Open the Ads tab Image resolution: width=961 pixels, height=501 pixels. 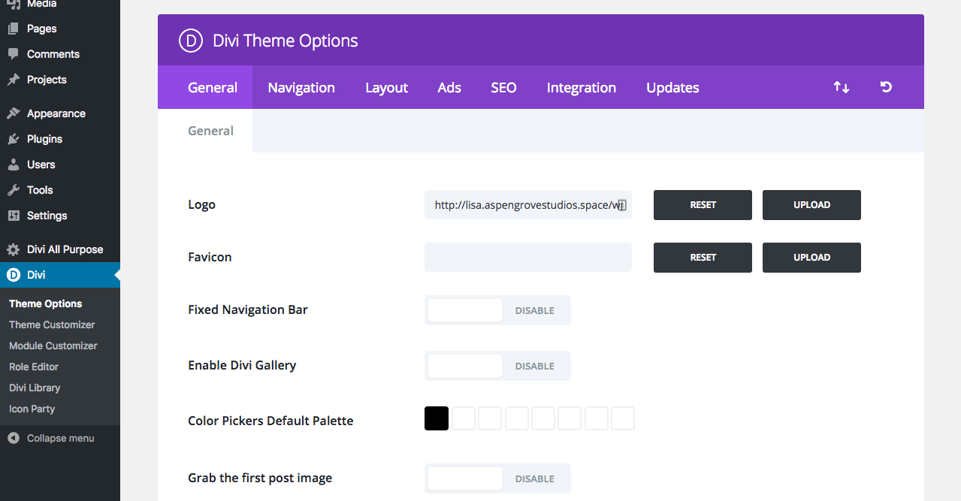click(449, 87)
